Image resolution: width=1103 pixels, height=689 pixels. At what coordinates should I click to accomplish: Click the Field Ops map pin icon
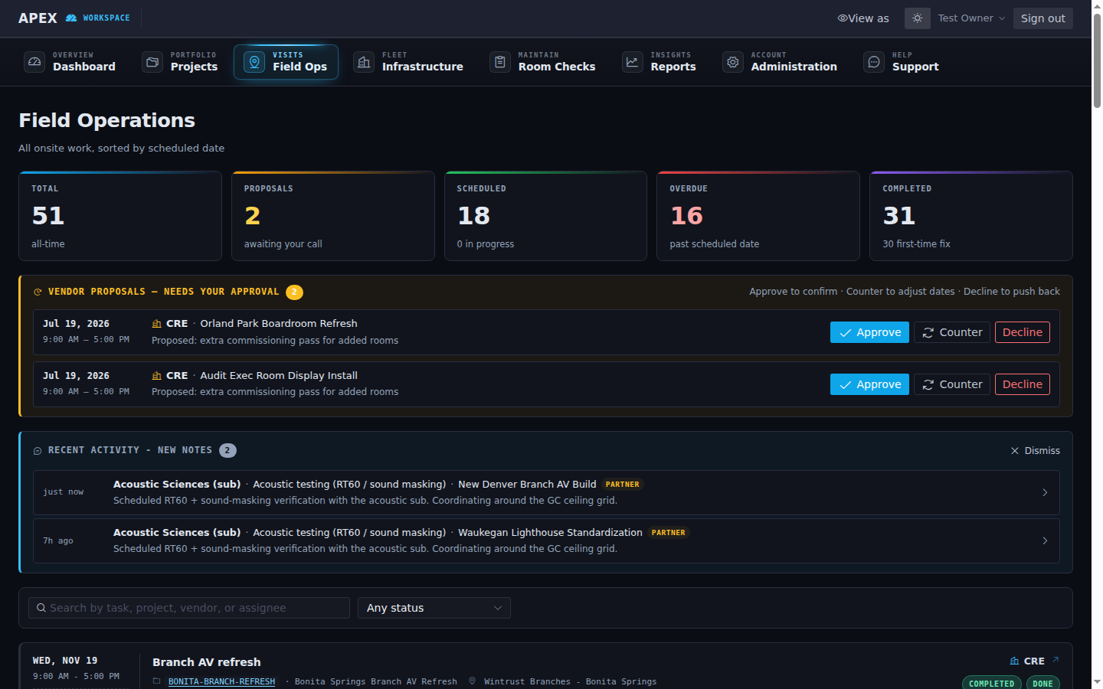[254, 62]
